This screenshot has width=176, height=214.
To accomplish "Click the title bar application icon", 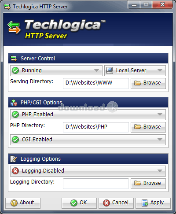I will [7, 7].
